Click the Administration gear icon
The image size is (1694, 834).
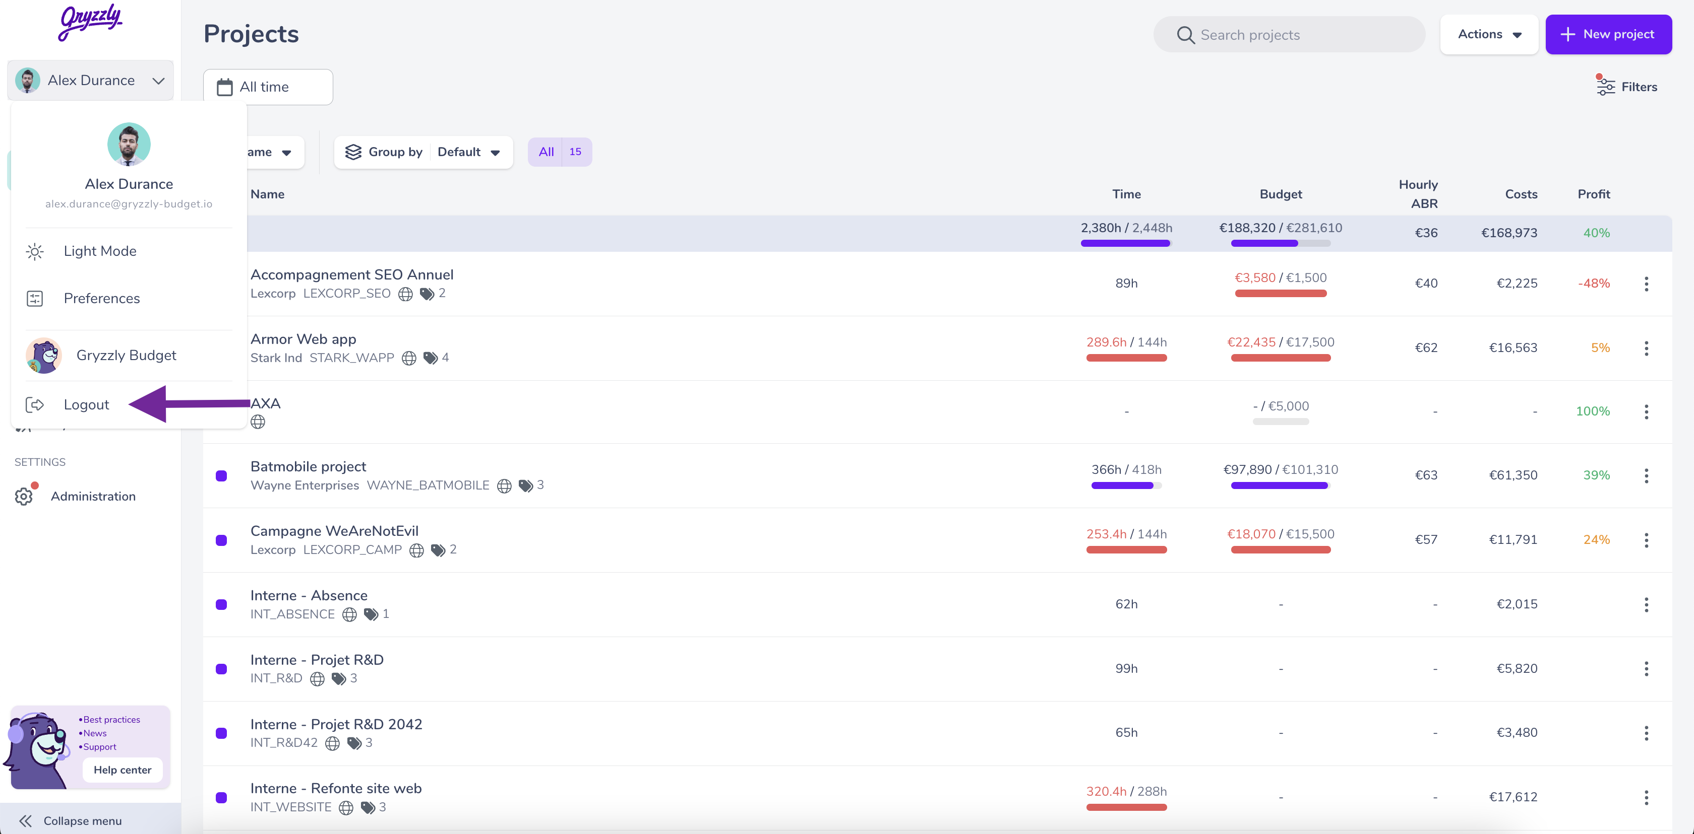(24, 497)
